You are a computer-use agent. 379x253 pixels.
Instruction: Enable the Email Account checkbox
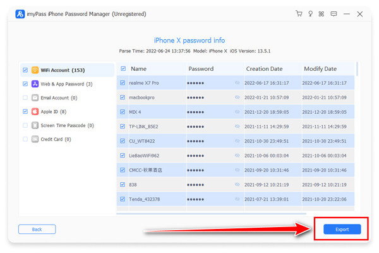click(25, 98)
